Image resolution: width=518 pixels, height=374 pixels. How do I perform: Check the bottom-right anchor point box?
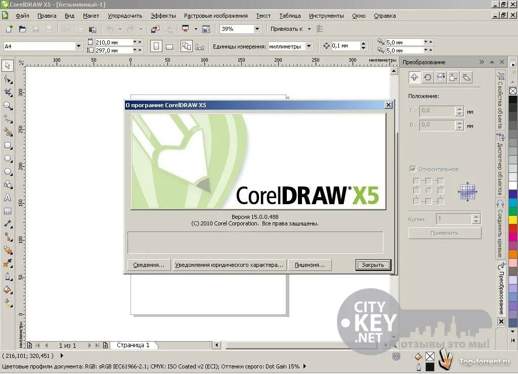click(x=441, y=201)
